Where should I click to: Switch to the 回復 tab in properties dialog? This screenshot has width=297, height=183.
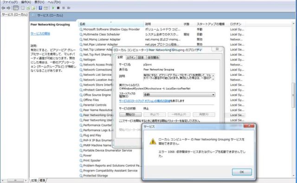pyautogui.click(x=141, y=58)
